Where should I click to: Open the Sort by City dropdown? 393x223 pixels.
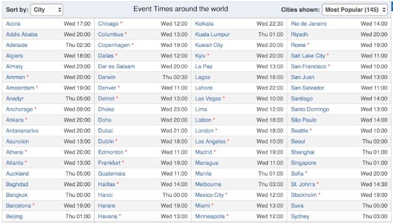click(x=47, y=10)
